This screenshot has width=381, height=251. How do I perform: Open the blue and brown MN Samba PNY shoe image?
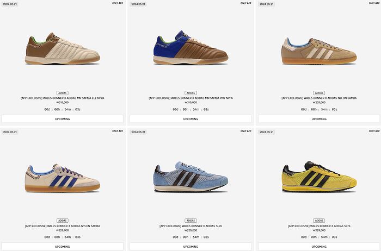tap(190, 47)
